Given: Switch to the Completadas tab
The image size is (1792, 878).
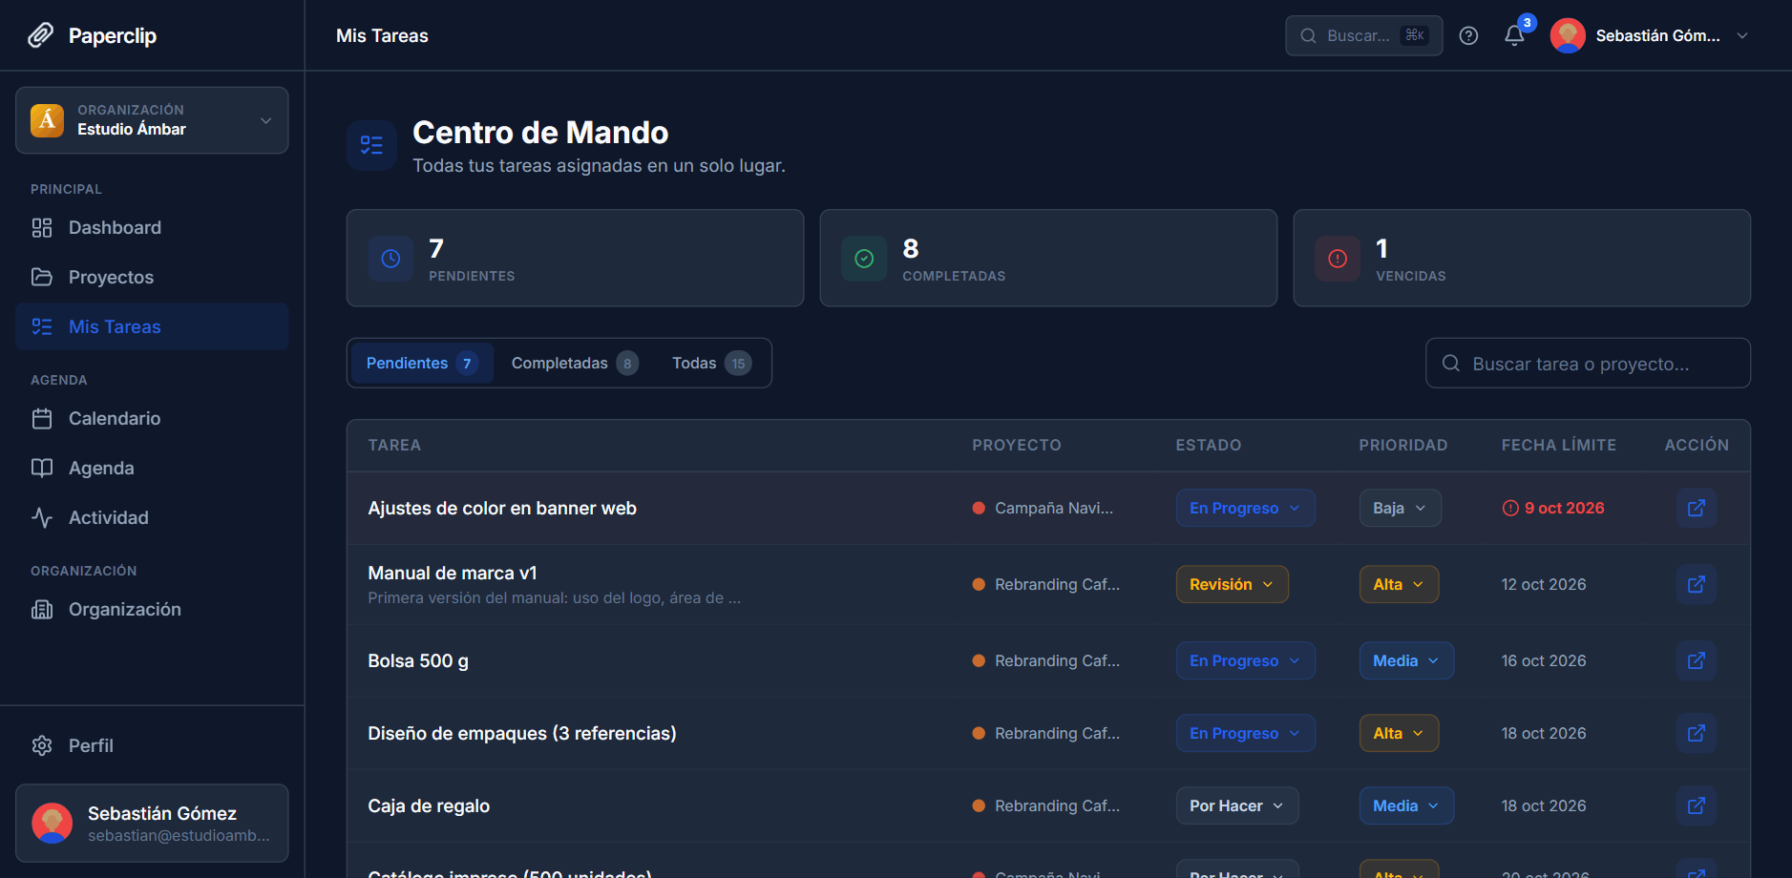Looking at the screenshot, I should (575, 363).
